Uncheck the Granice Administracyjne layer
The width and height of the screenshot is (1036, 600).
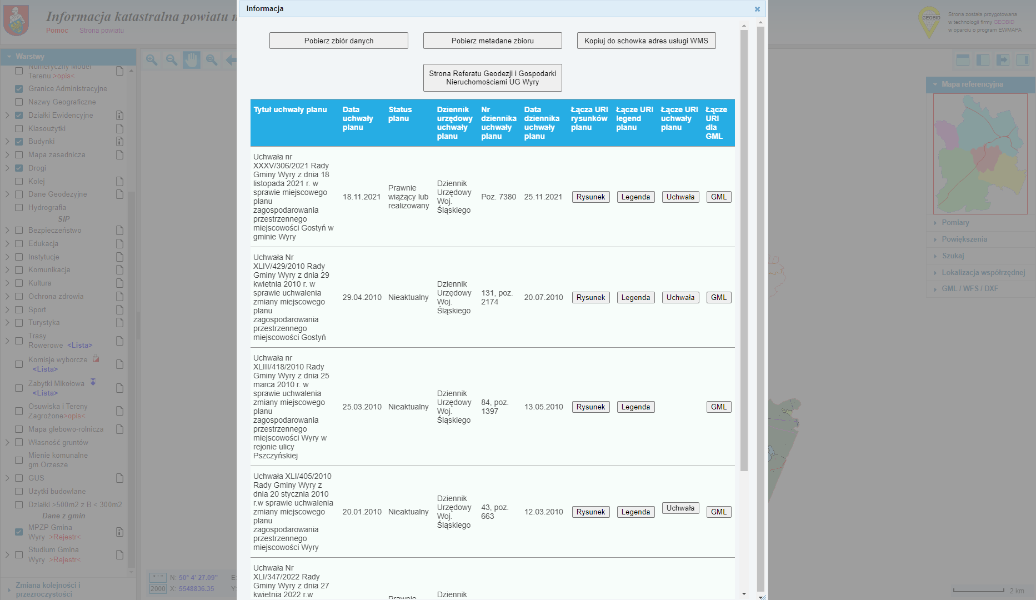click(19, 89)
